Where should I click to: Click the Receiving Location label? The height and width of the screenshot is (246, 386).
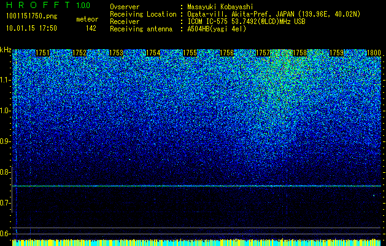(x=143, y=14)
